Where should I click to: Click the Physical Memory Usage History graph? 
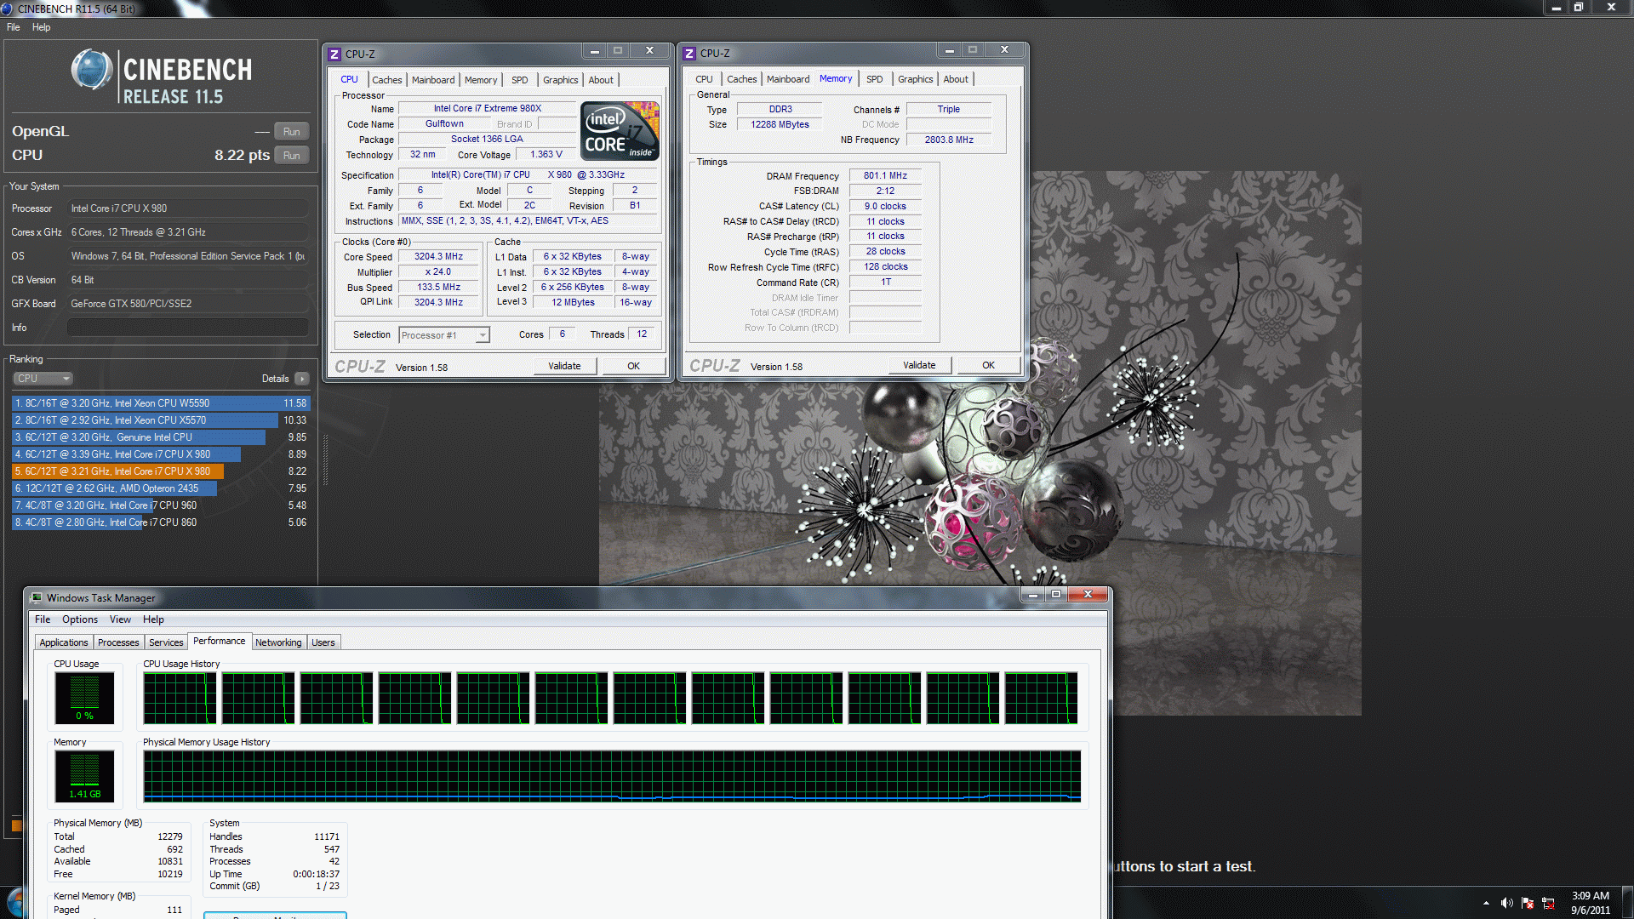pyautogui.click(x=612, y=776)
